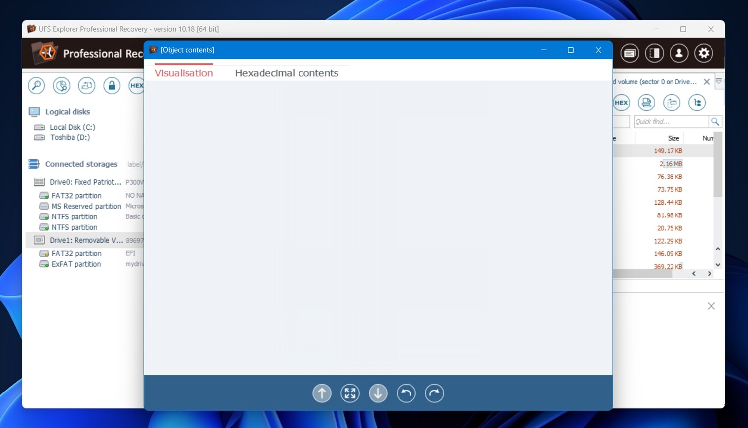Click the user account icon
Viewport: 748px width, 428px height.
679,53
